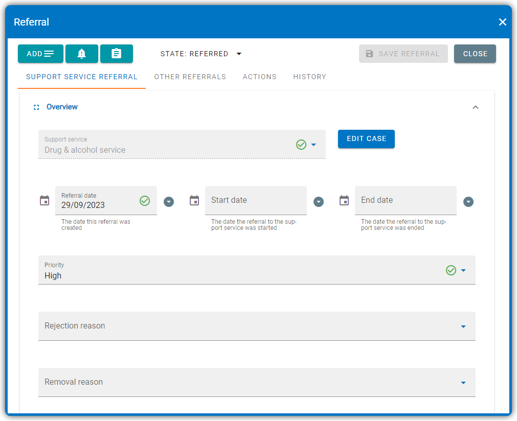The width and height of the screenshot is (517, 421).
Task: Click the Priority green check icon
Action: click(x=451, y=270)
